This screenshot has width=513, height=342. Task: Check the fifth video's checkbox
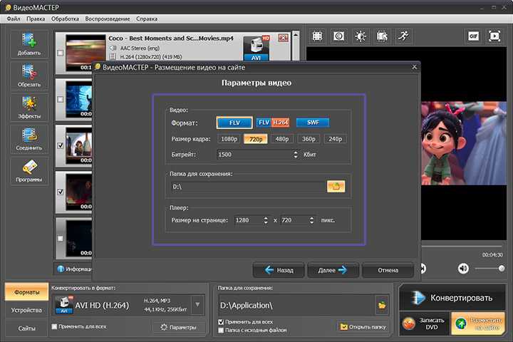point(60,239)
